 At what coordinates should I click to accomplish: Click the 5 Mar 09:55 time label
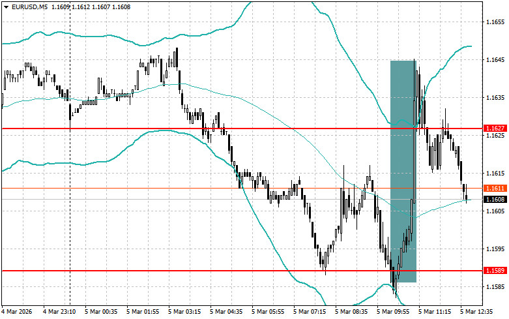[x=393, y=312]
